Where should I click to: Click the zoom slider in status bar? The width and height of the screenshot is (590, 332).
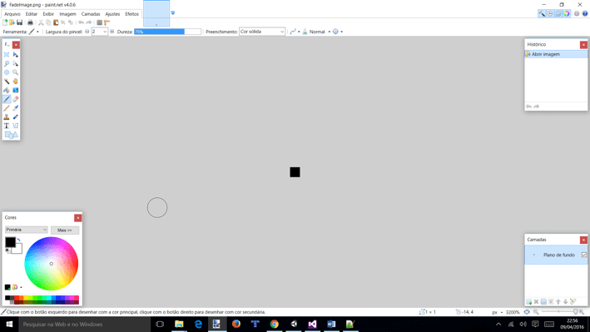click(558, 312)
